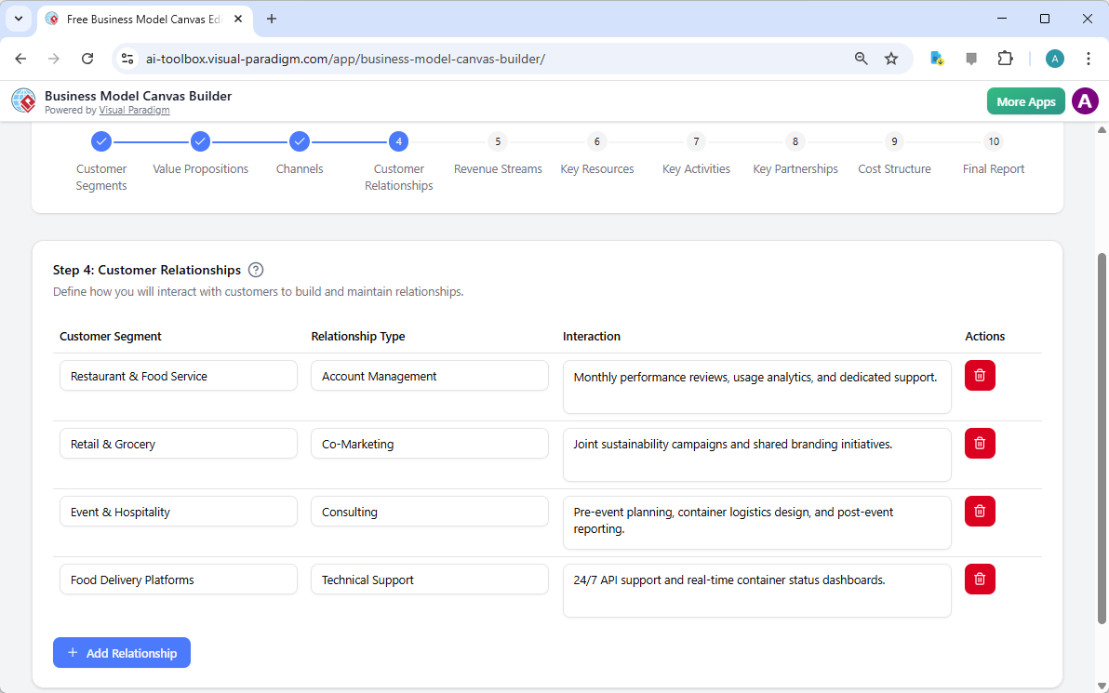Delete the Restaurant & Food Service relationship
Image resolution: width=1109 pixels, height=693 pixels.
tap(979, 375)
